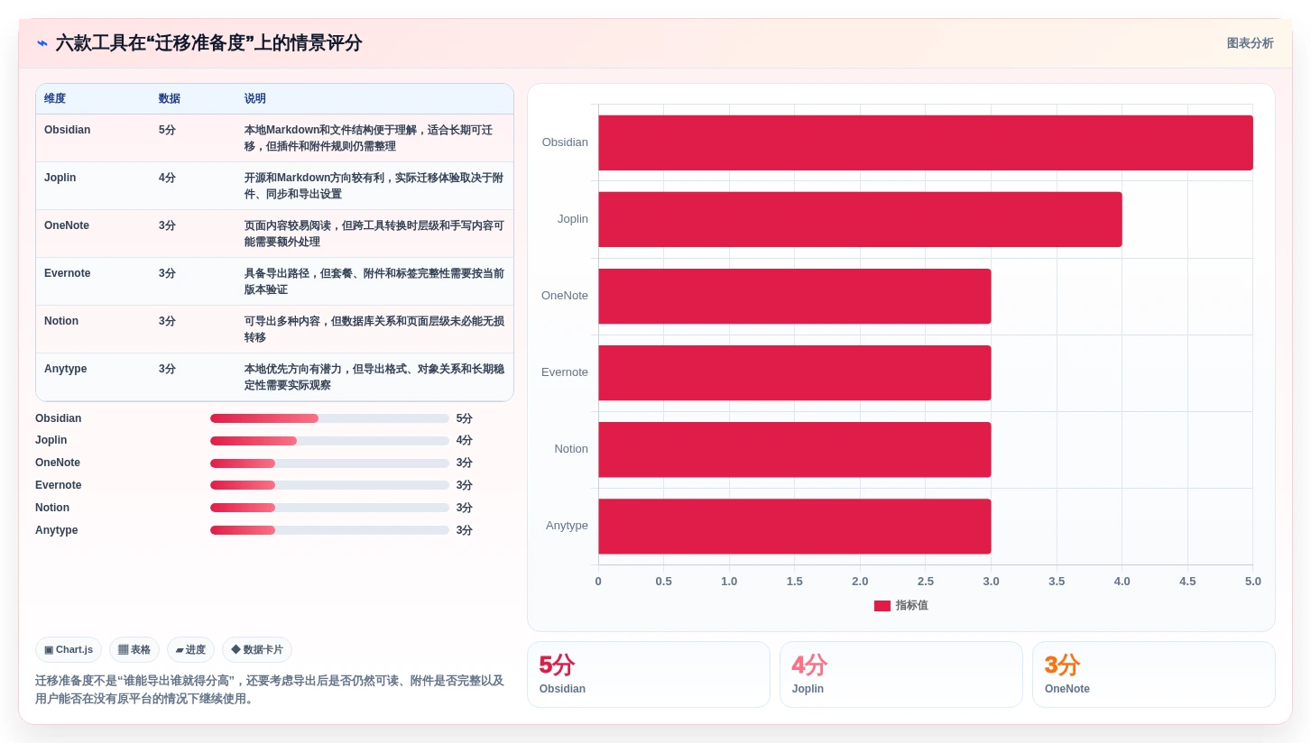Viewport: 1311px width, 743px height.
Task: Click the 2.5 x-axis tick label
Action: (926, 582)
